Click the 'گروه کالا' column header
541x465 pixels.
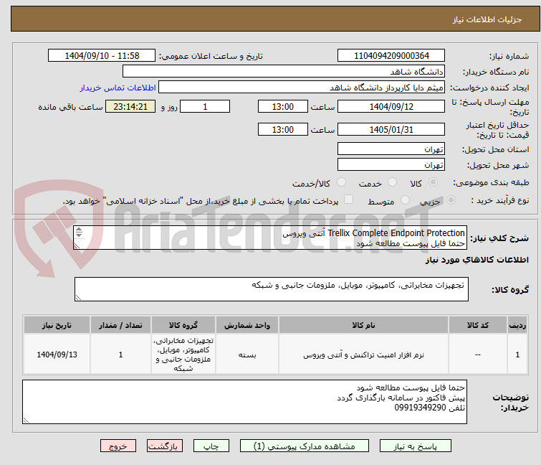click(x=183, y=325)
